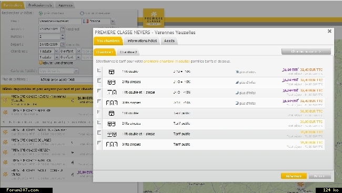Click the Première Classe logo
The height and width of the screenshot is (193, 342).
(x=154, y=18)
